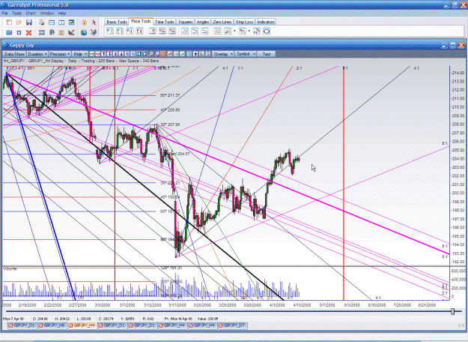Open the Duration dropdown

[37, 54]
